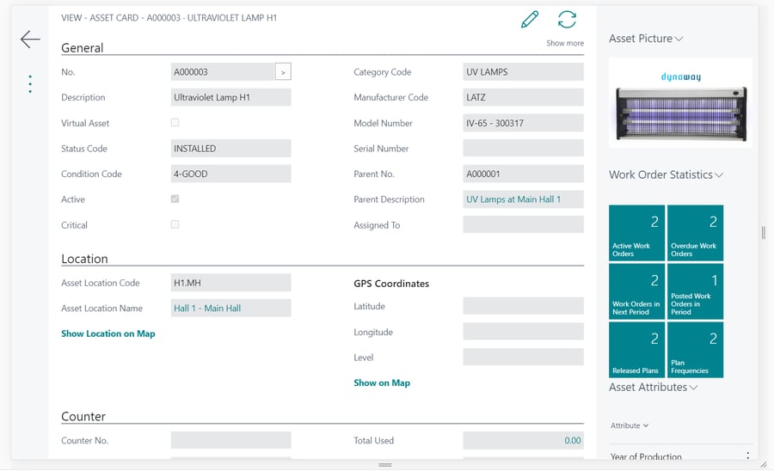The width and height of the screenshot is (774, 471).
Task: Open the Year of Production three-dot menu
Action: tap(748, 456)
